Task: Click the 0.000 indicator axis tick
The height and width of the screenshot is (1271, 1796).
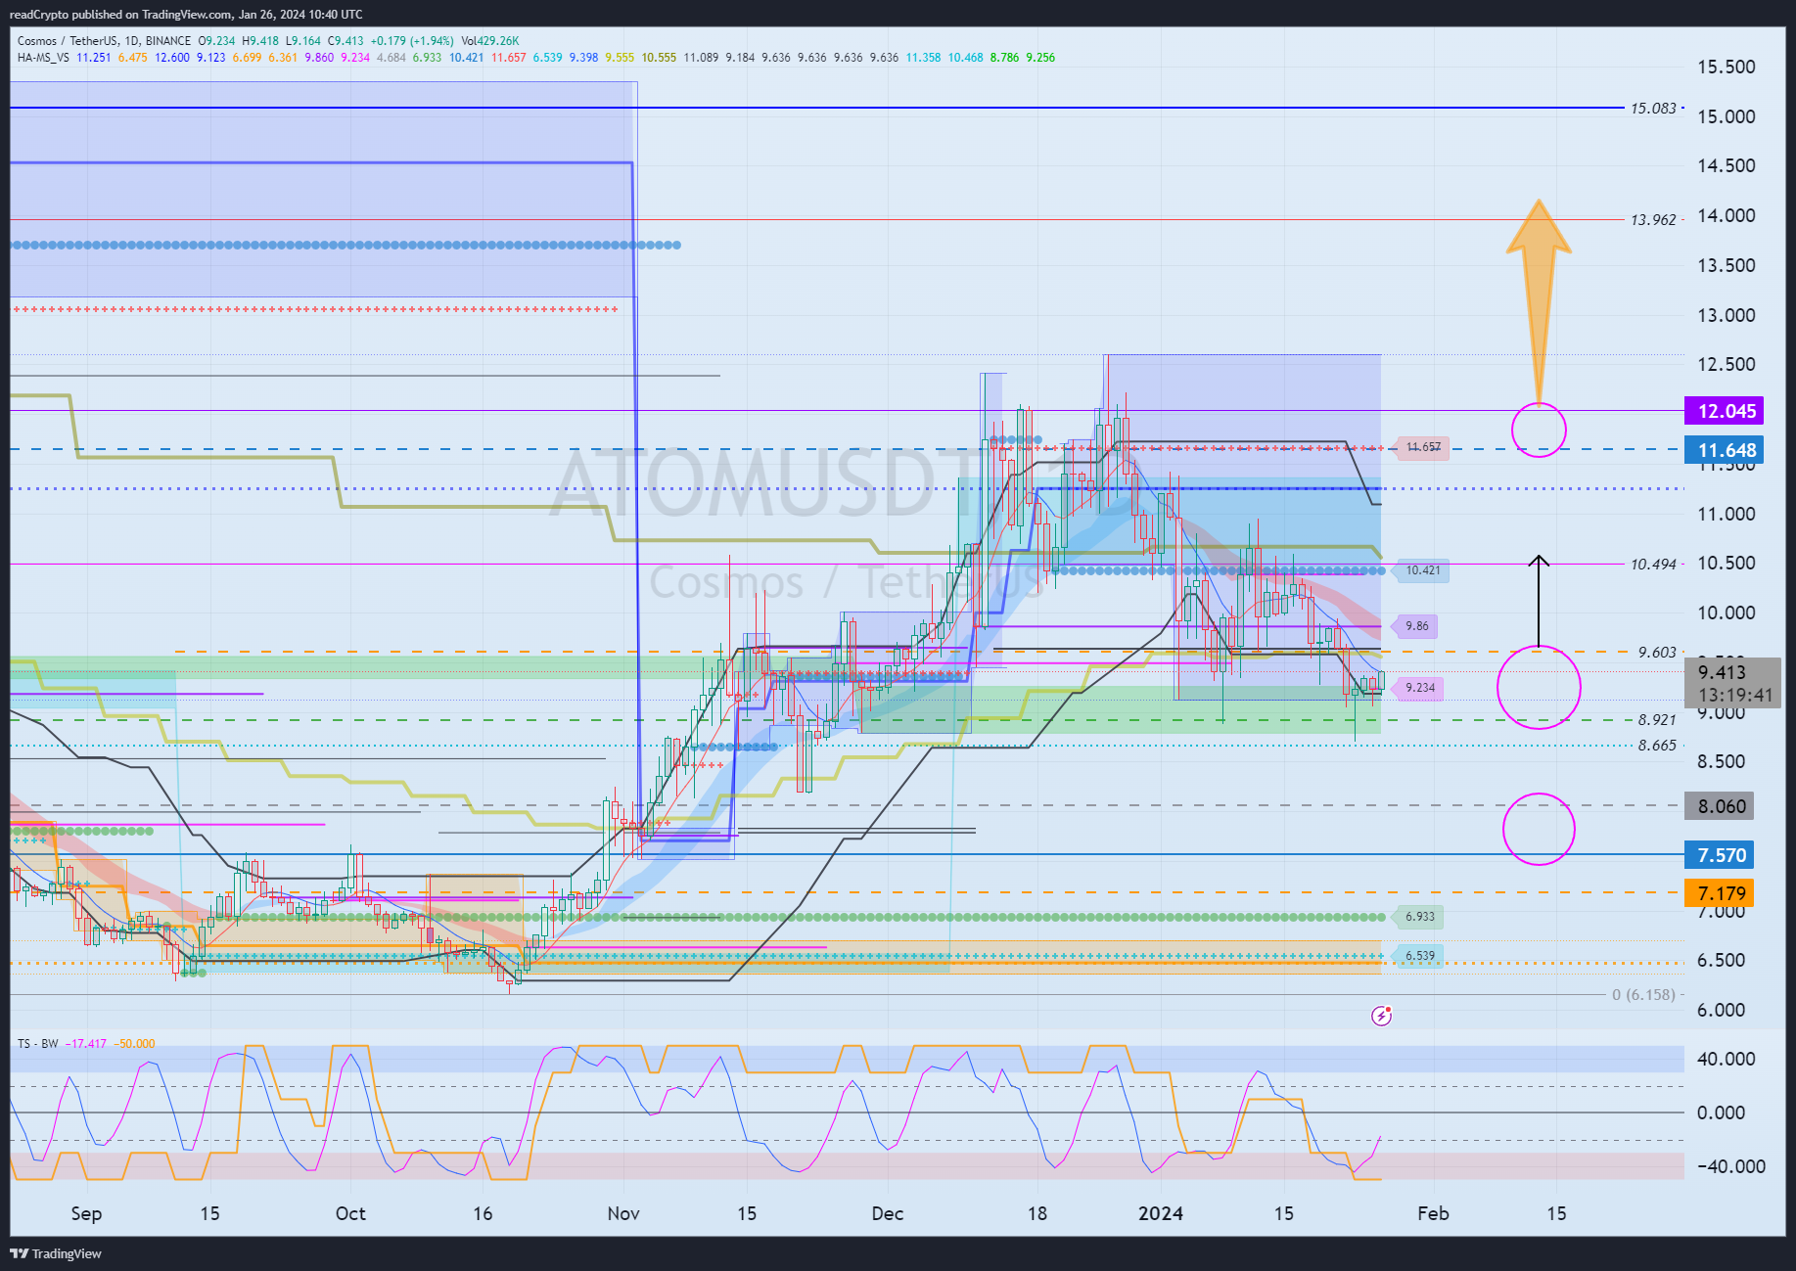Action: [x=1723, y=1112]
